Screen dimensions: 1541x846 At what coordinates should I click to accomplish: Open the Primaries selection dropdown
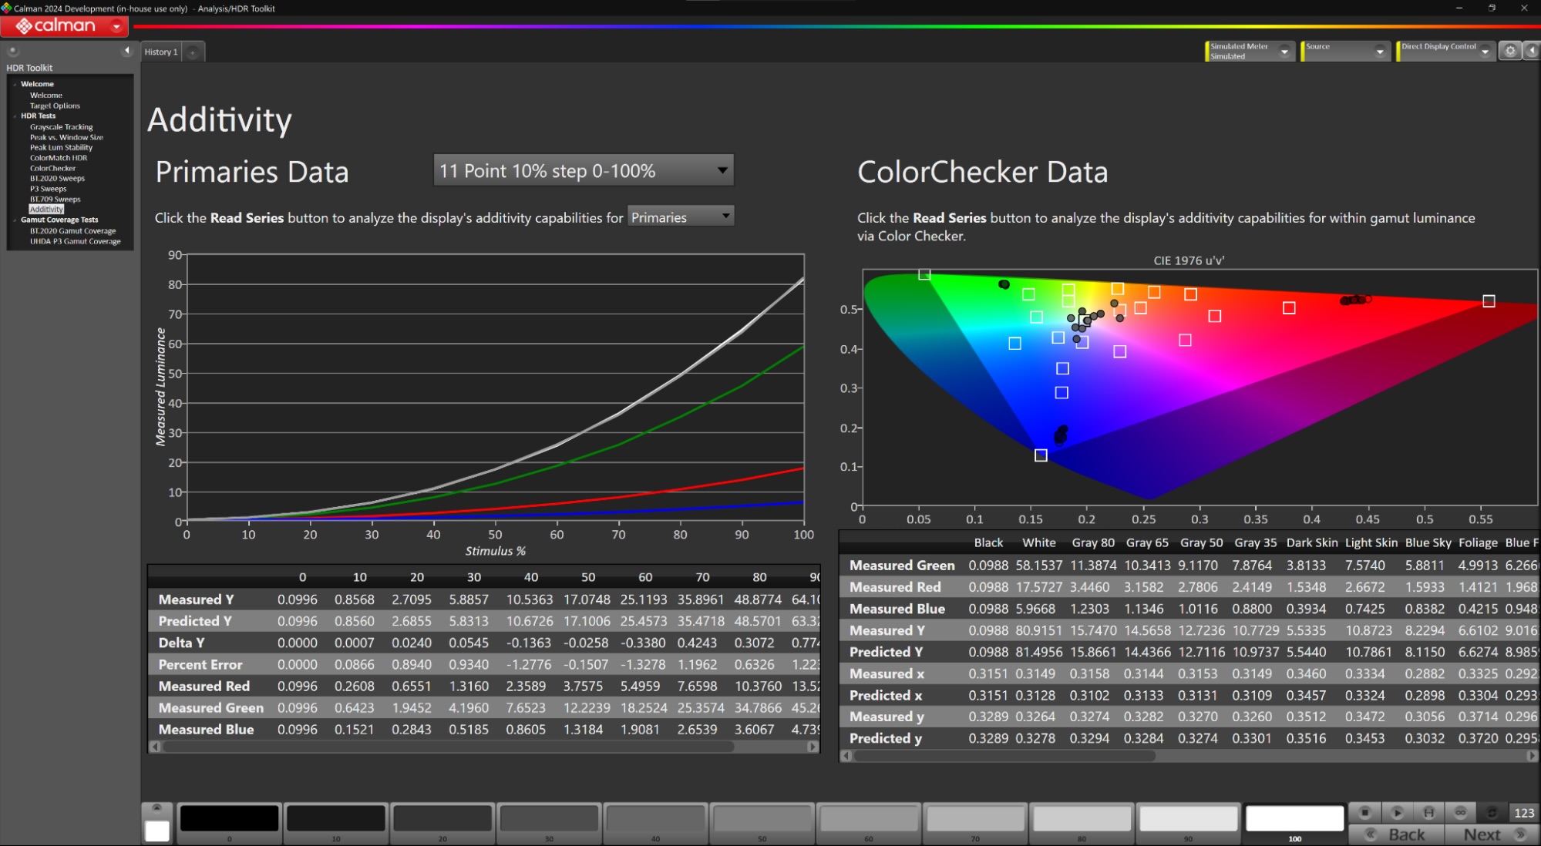(681, 217)
